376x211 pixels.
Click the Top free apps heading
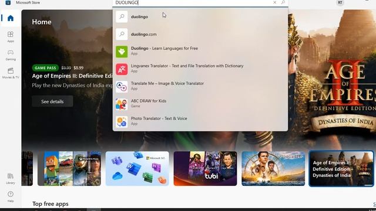tap(51, 204)
